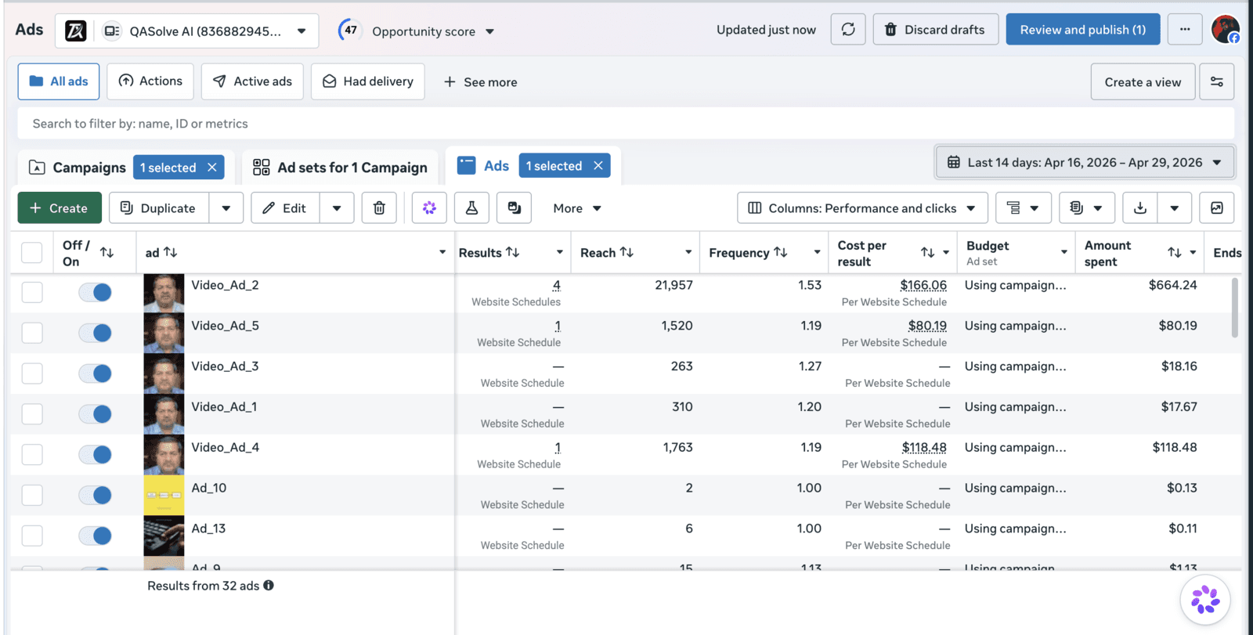The height and width of the screenshot is (635, 1253).
Task: Click the refresh data icon button
Action: point(848,30)
